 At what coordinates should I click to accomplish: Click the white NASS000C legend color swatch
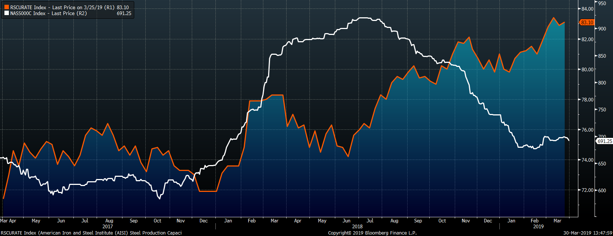[x=7, y=13]
